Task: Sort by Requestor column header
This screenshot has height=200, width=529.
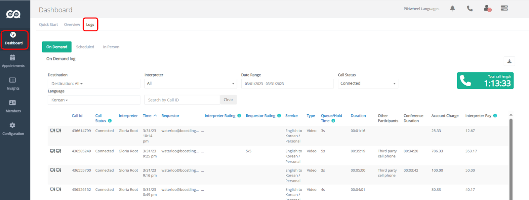Action: tap(170, 116)
